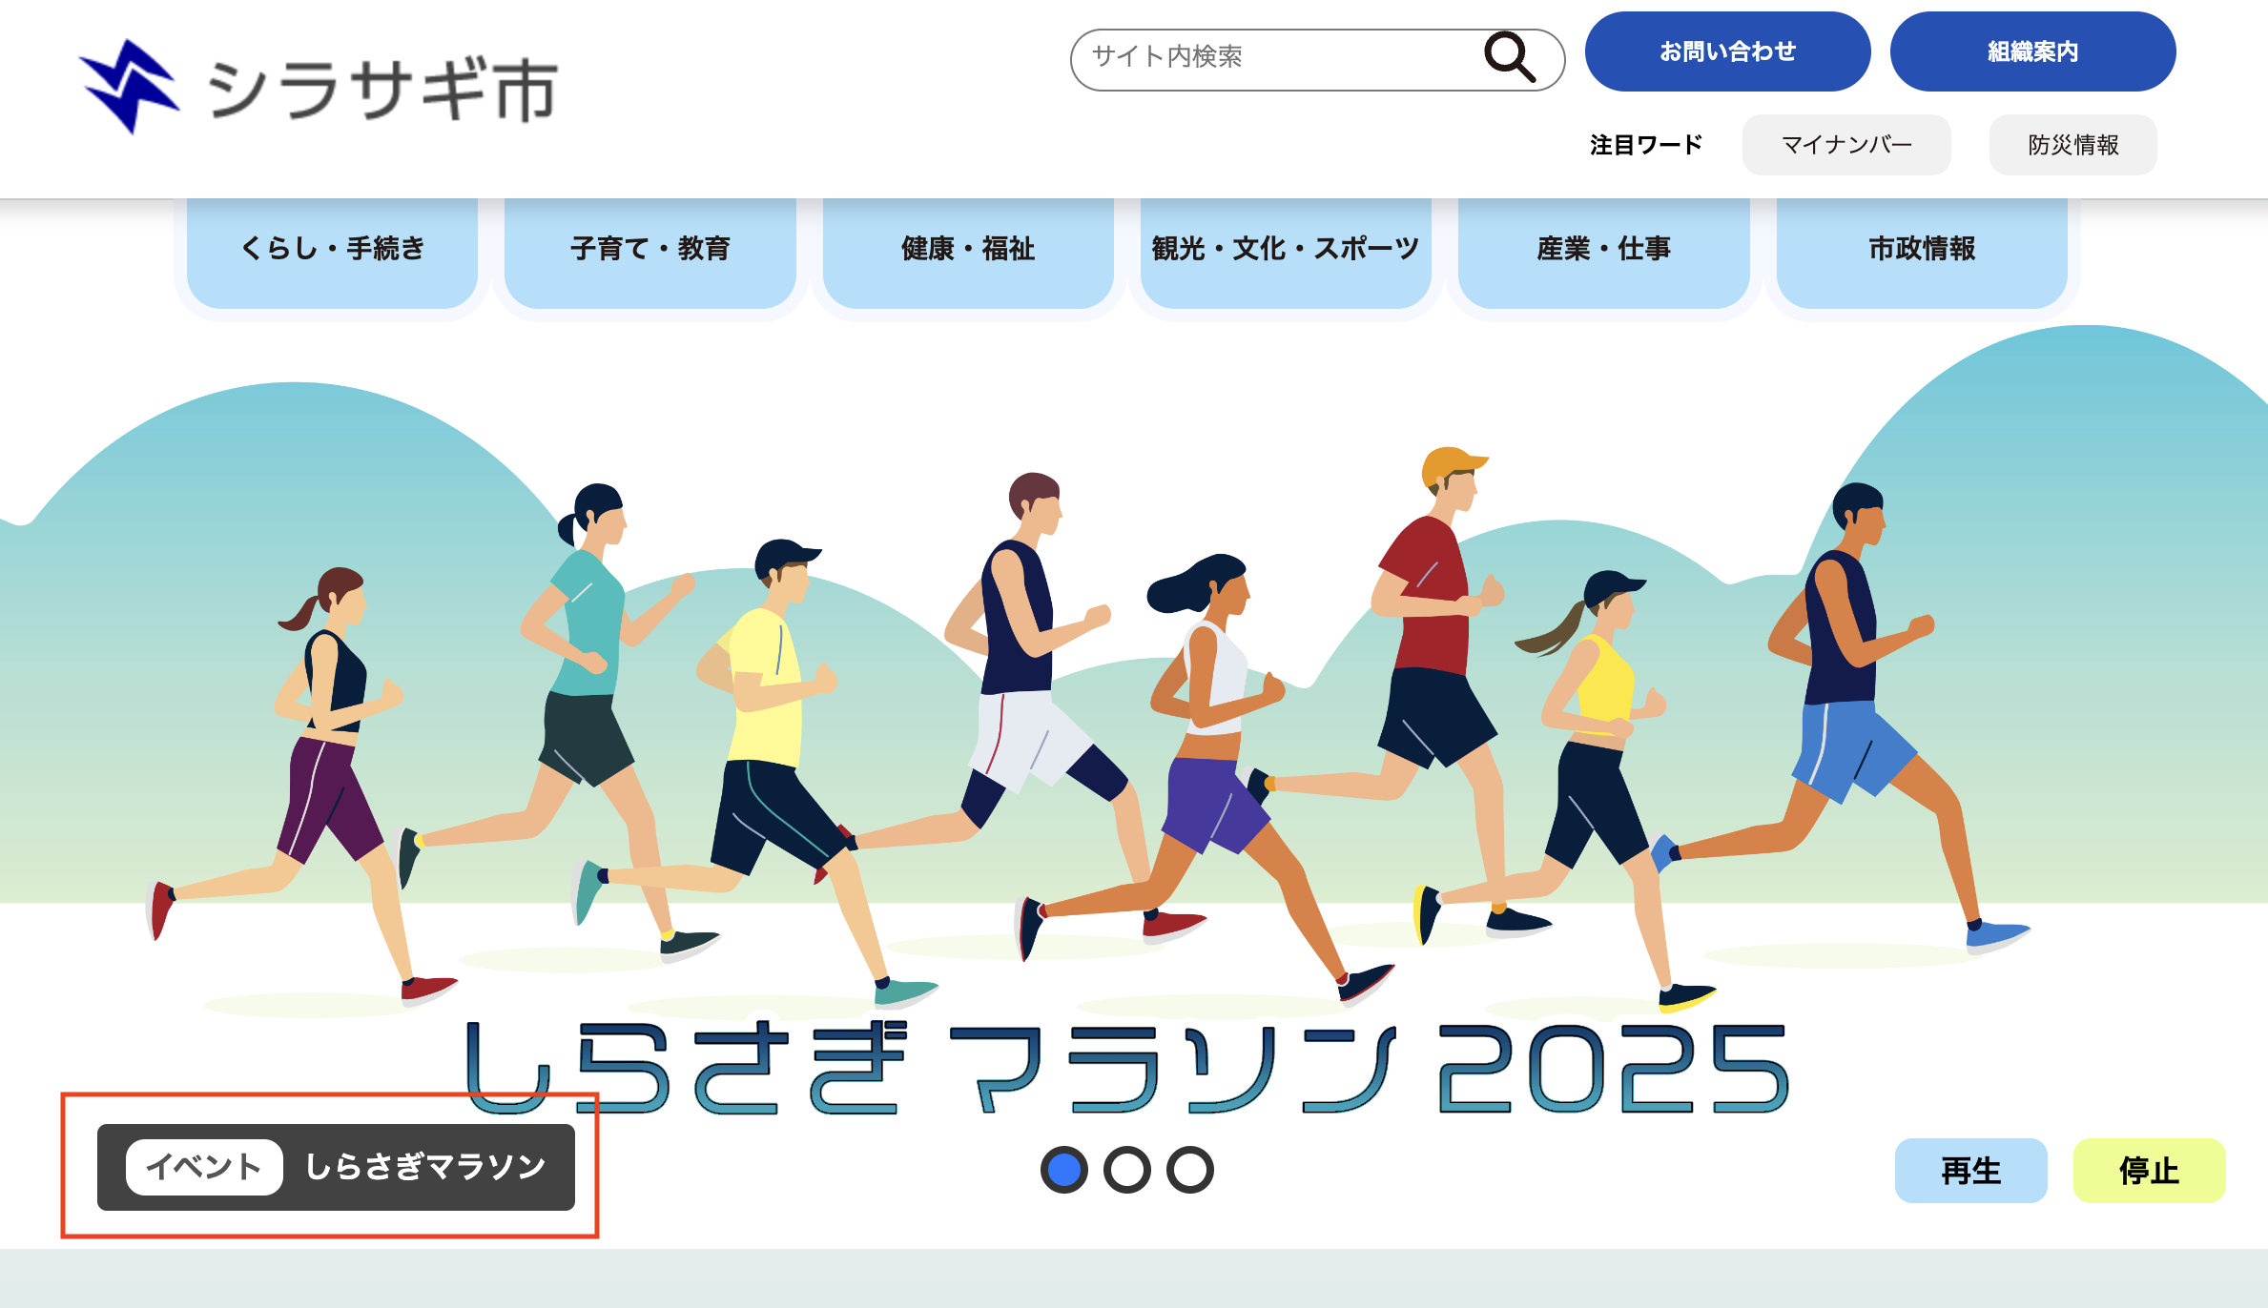Click the 停止 slideshow stop button
The width and height of the screenshot is (2268, 1308).
coord(2149,1171)
